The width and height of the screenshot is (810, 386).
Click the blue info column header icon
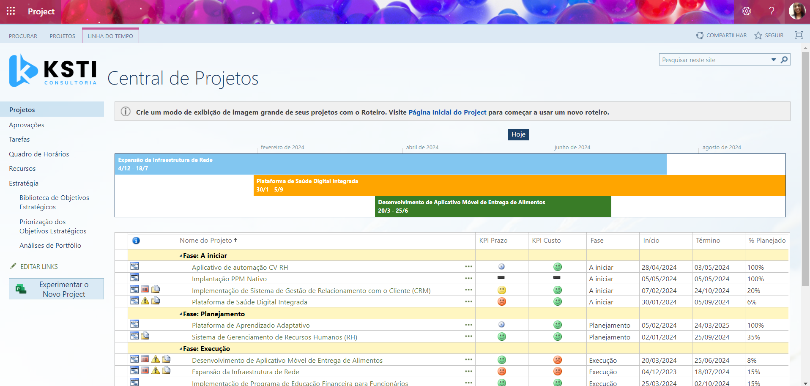pyautogui.click(x=136, y=241)
